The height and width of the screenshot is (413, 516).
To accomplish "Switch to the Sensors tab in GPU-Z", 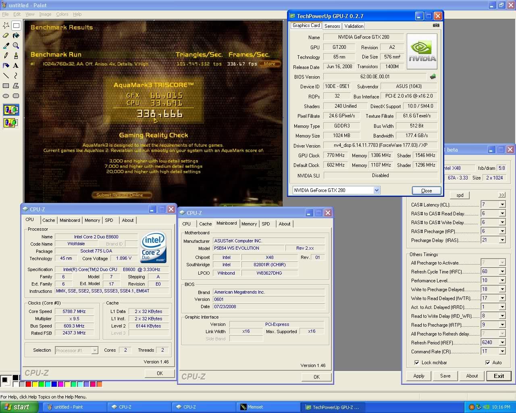I will click(x=332, y=26).
